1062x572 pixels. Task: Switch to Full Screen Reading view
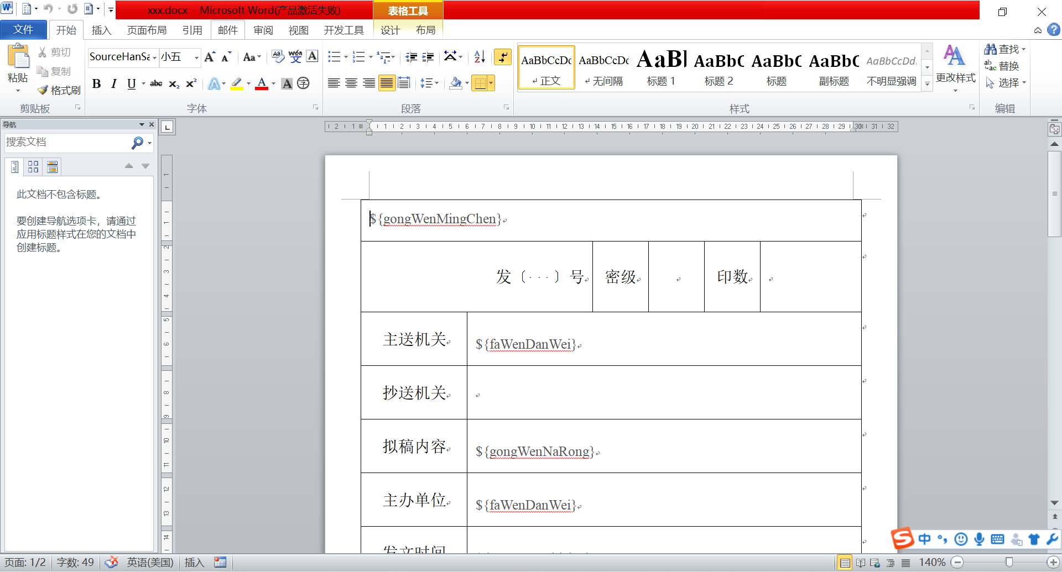861,563
